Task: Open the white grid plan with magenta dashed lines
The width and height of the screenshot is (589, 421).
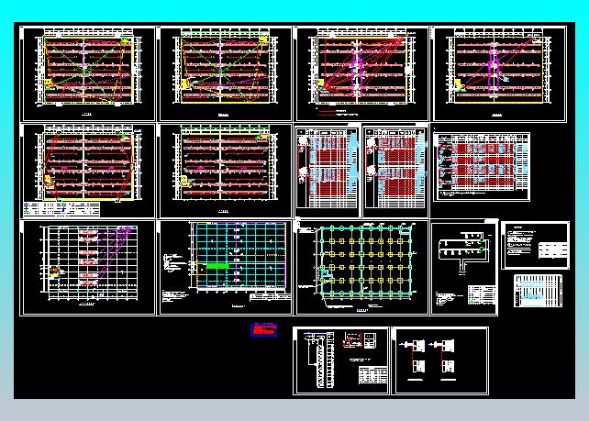Action: (88, 268)
